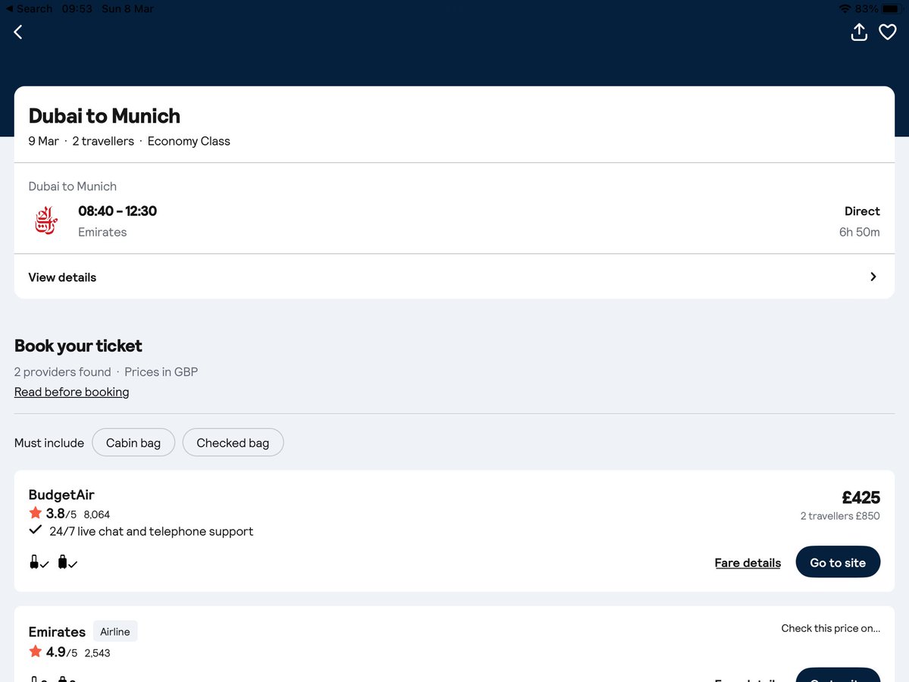The width and height of the screenshot is (909, 682).
Task: Tap the Wi-Fi status icon
Action: coord(845,8)
